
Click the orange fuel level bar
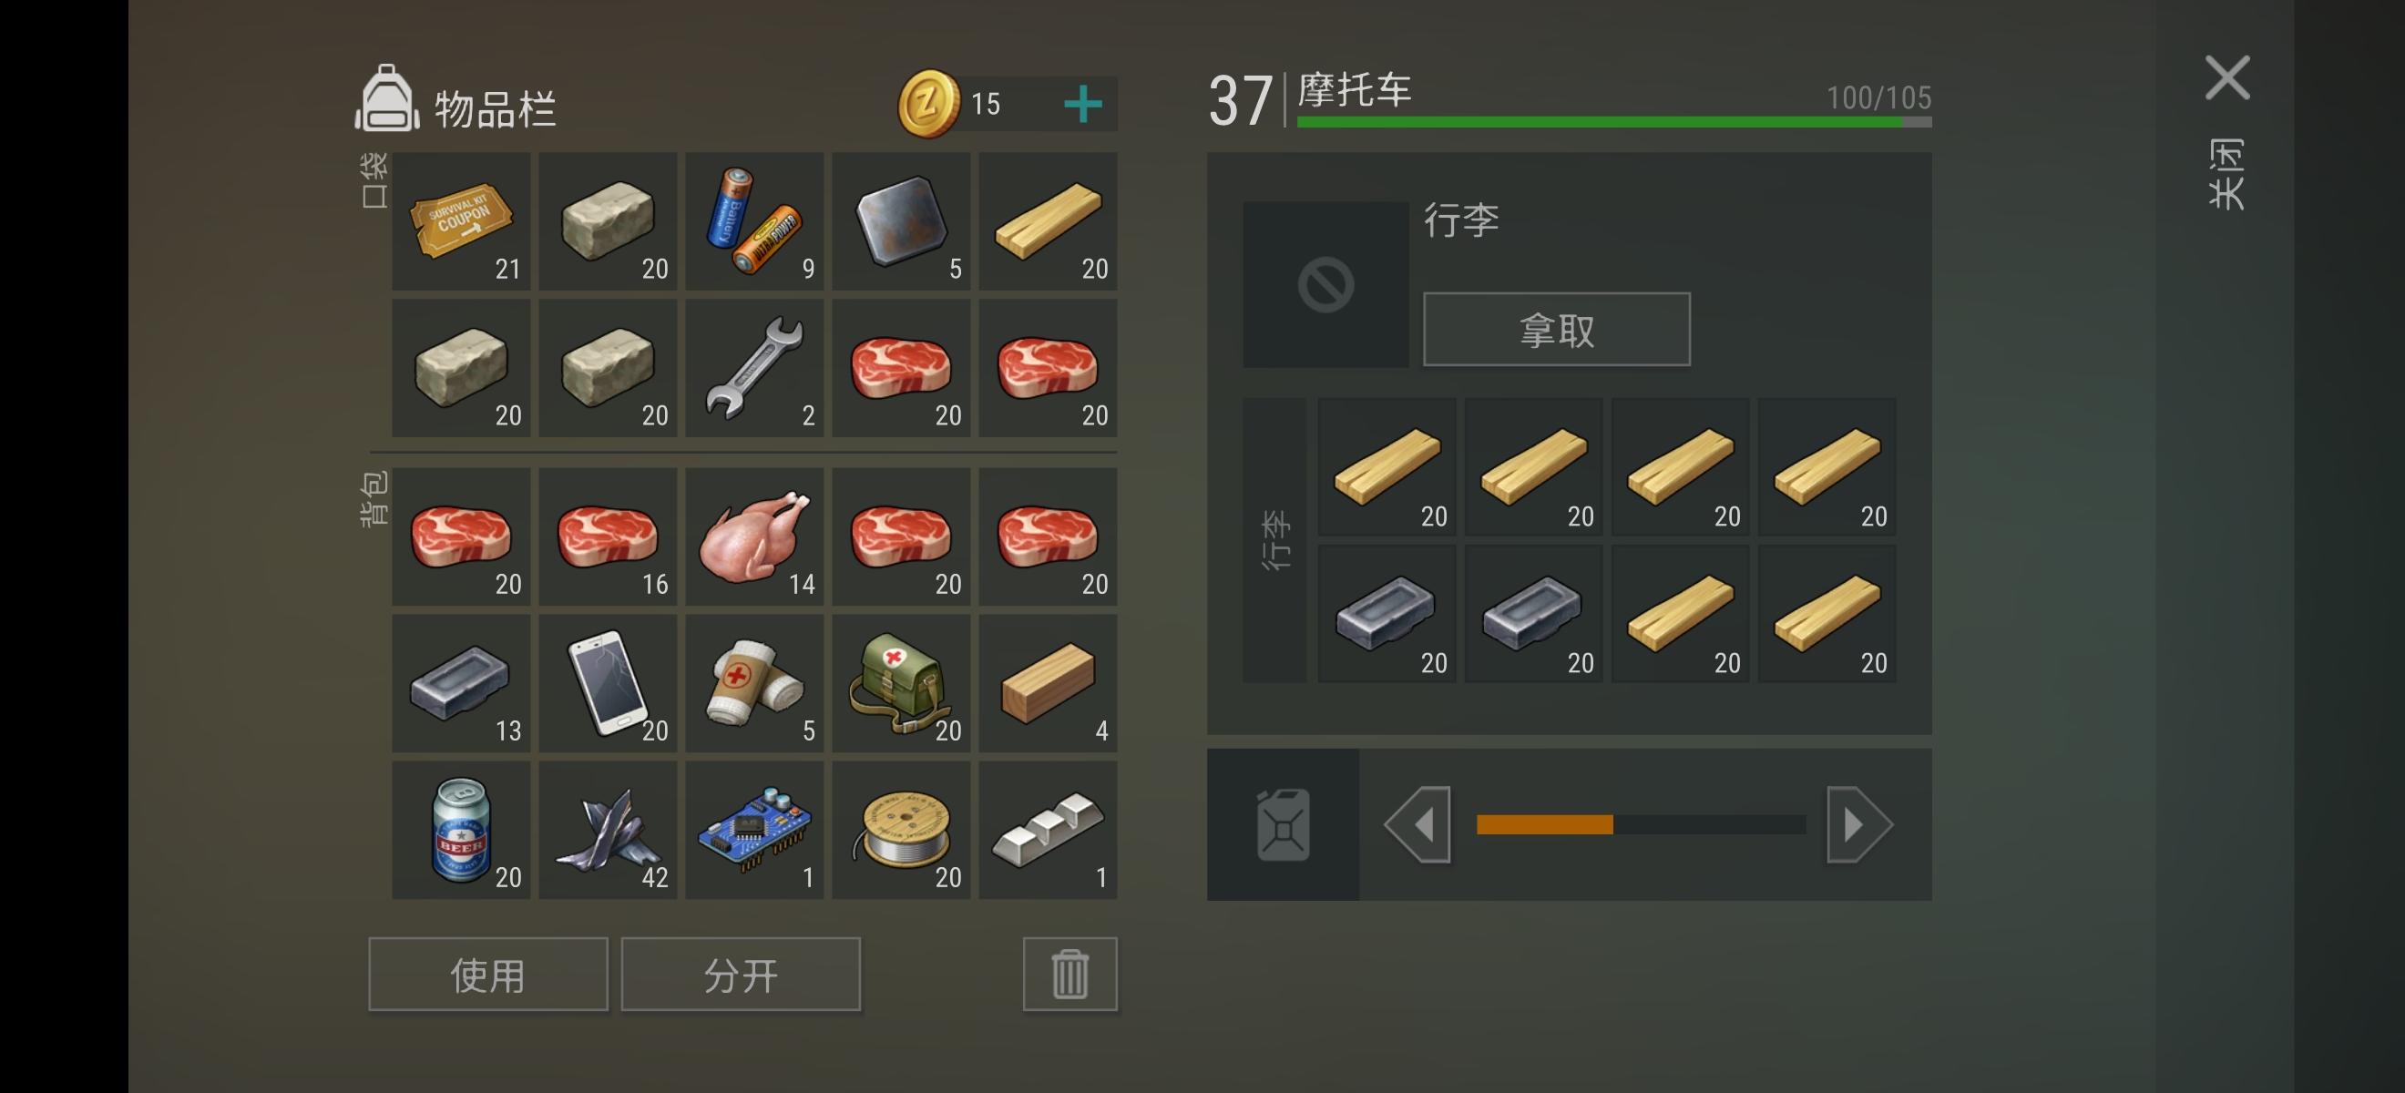click(1544, 824)
